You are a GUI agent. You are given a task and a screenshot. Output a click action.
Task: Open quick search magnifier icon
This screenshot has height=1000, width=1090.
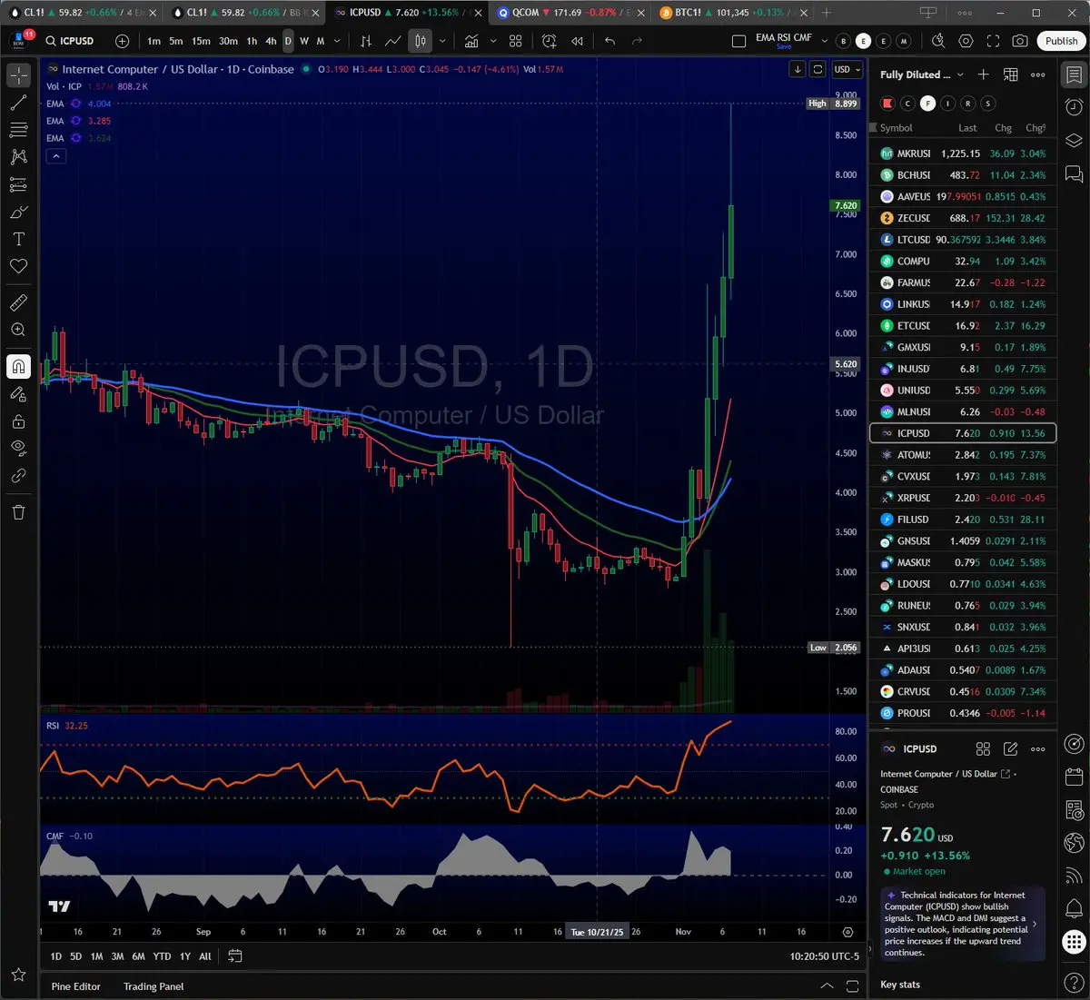click(938, 41)
